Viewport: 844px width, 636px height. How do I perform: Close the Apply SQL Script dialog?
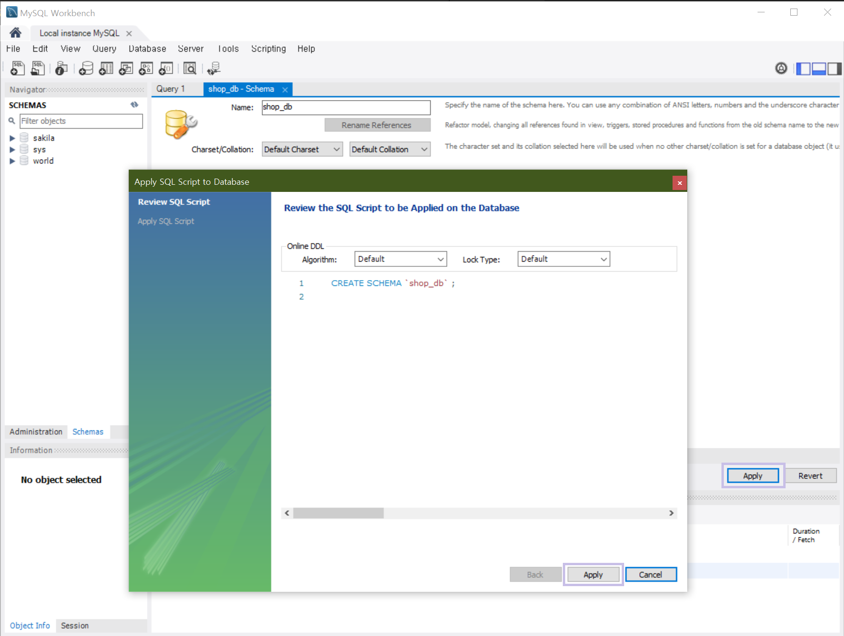680,183
